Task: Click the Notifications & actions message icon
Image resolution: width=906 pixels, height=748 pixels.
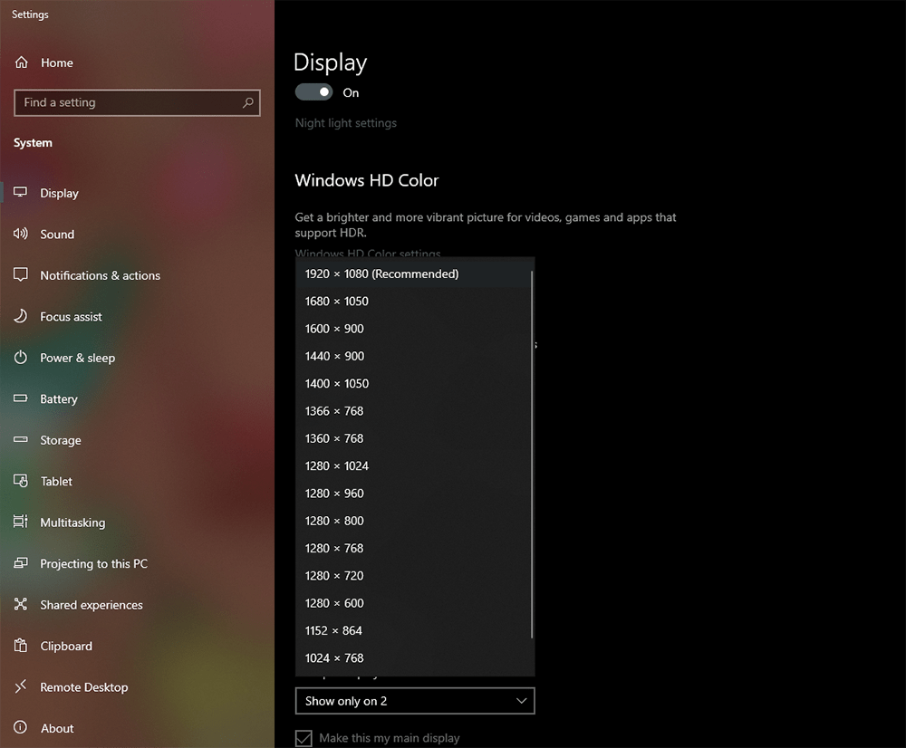Action: click(x=20, y=275)
